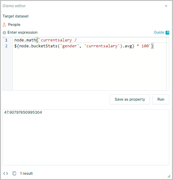
Task: Click line number 1 in the gutter
Action: 6,40
